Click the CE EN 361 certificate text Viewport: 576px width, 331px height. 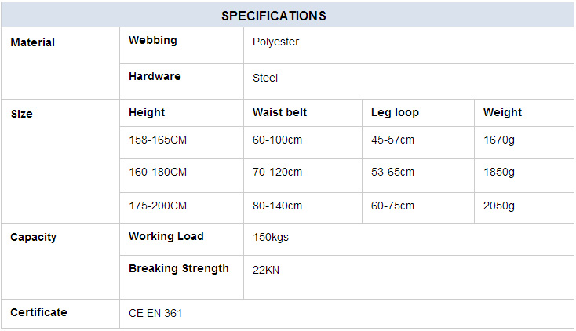tap(155, 314)
